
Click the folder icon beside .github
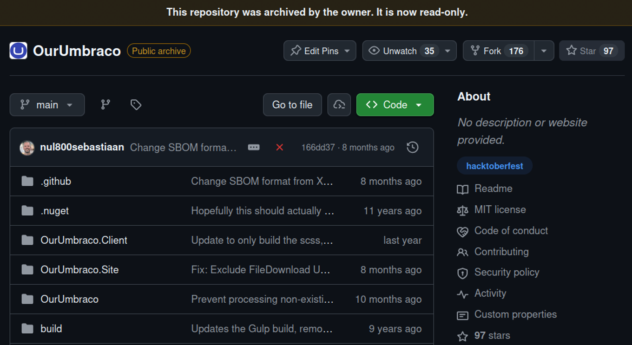[x=27, y=181]
